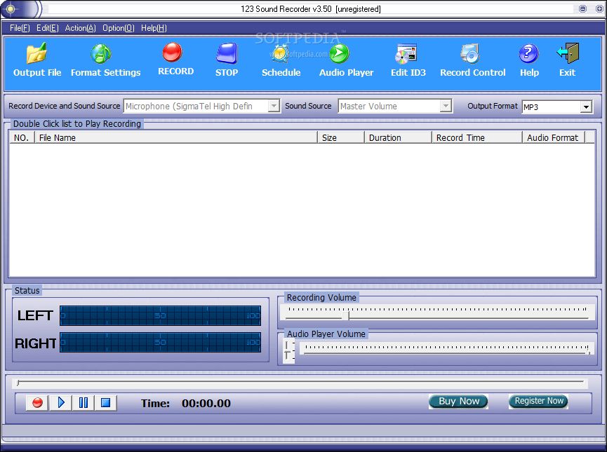Sort list by File Name column header
The width and height of the screenshot is (607, 452).
pyautogui.click(x=176, y=137)
